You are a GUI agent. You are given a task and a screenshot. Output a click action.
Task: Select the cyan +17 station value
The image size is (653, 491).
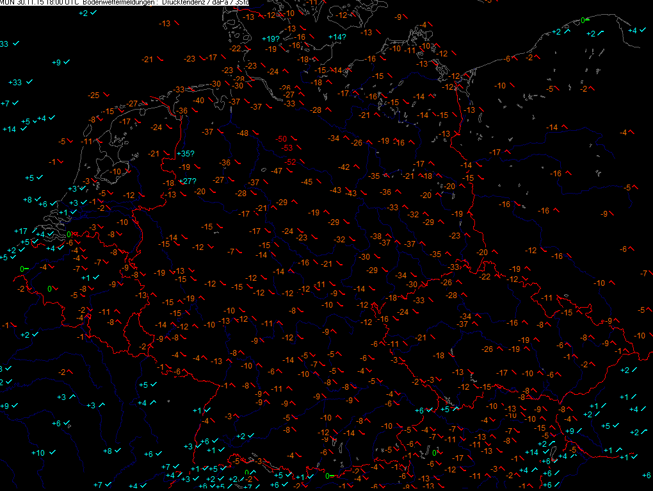[20, 231]
